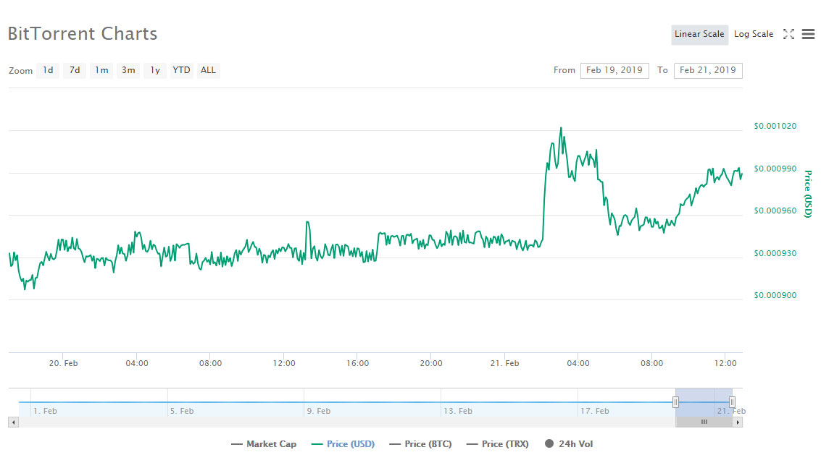Click the 17. Feb navigator label
The width and height of the screenshot is (821, 455).
point(595,411)
